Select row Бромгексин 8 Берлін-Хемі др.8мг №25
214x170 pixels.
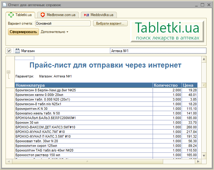[106, 90]
